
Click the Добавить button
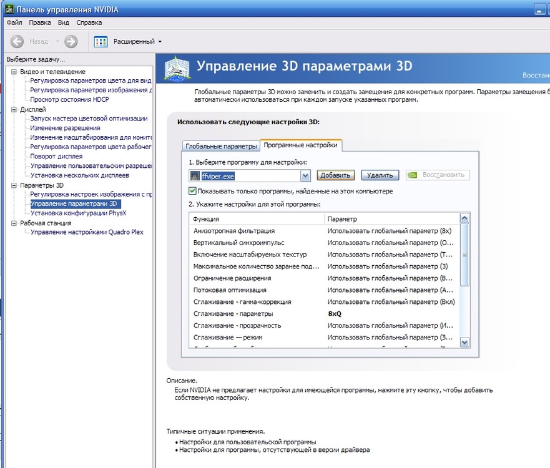tap(336, 175)
